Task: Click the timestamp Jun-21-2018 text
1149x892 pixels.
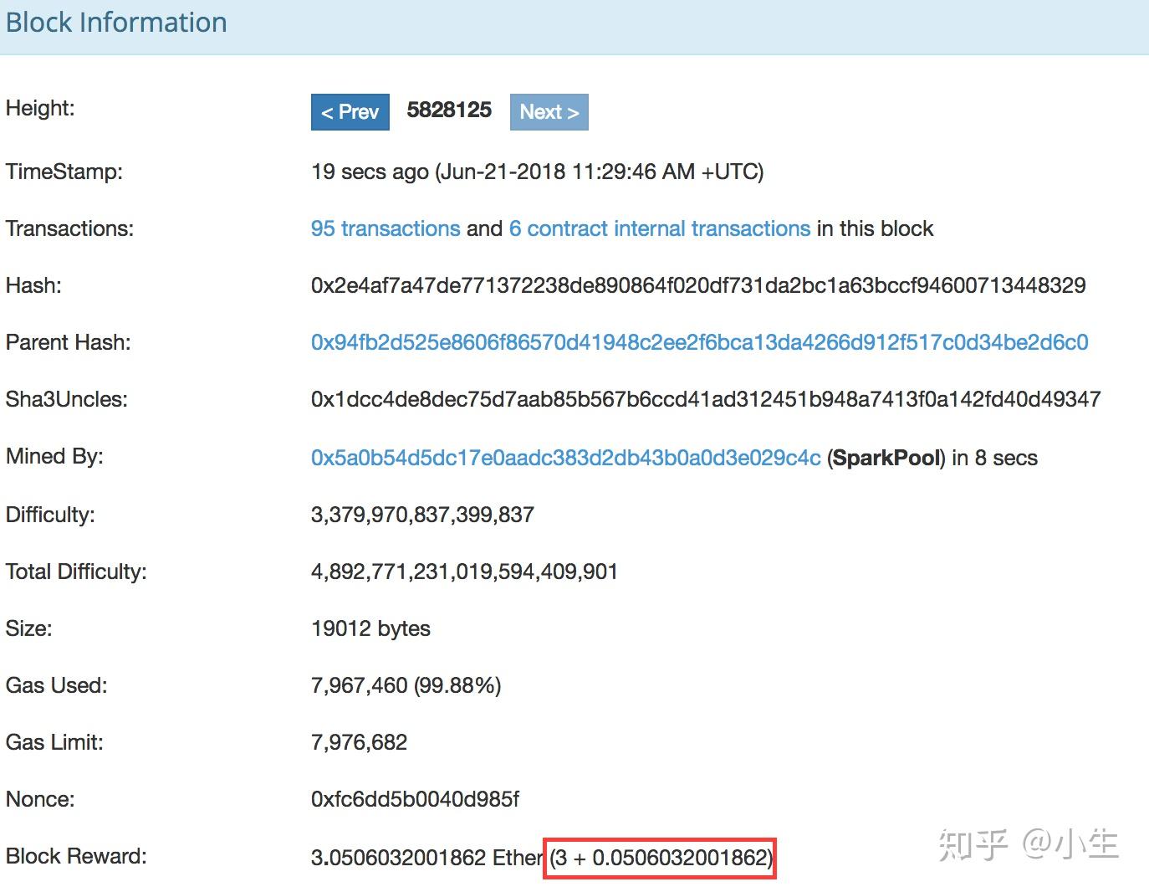Action: coord(599,172)
